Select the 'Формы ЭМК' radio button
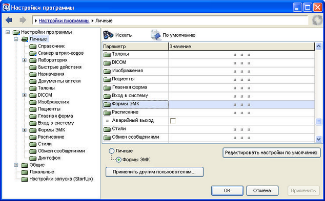 [x=118, y=160]
